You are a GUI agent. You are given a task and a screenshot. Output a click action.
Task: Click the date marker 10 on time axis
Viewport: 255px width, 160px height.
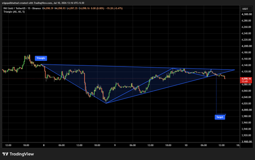(186, 145)
